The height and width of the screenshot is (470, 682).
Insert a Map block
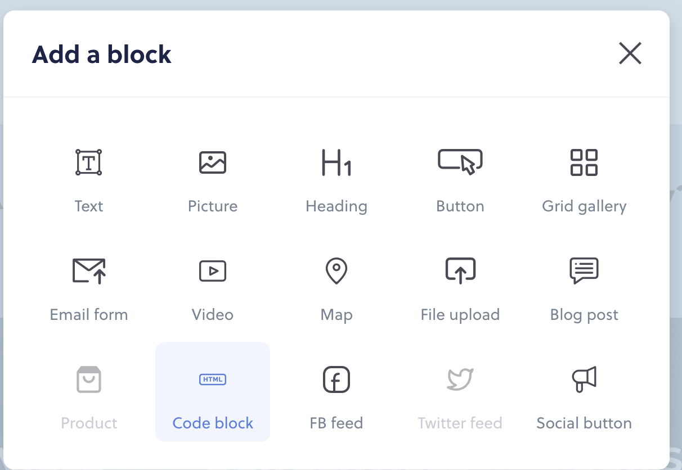336,271
